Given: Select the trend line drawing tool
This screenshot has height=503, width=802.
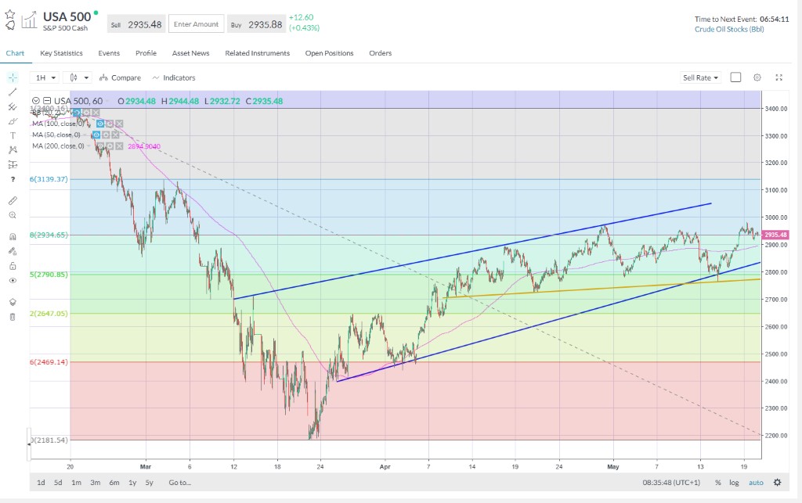Looking at the screenshot, I should (x=13, y=92).
